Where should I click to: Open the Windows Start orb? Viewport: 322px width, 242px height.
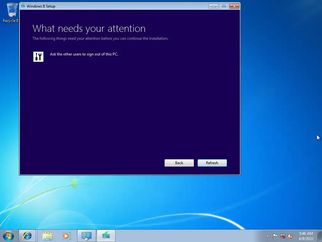(x=8, y=236)
